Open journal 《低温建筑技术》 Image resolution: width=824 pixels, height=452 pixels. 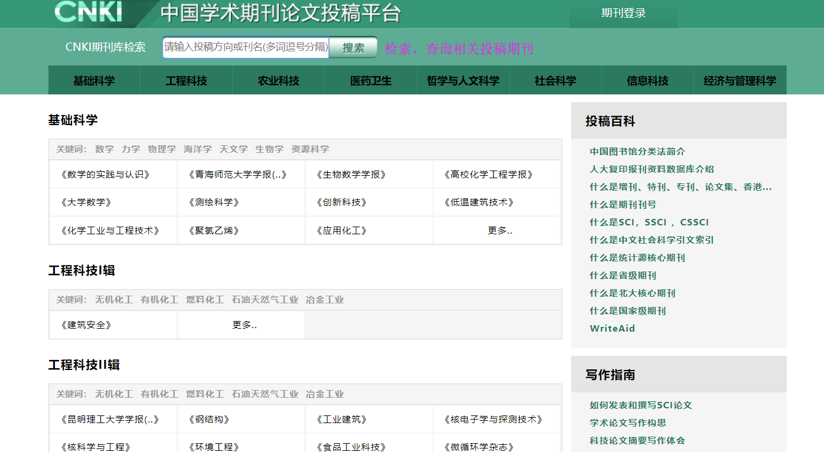[x=478, y=202]
